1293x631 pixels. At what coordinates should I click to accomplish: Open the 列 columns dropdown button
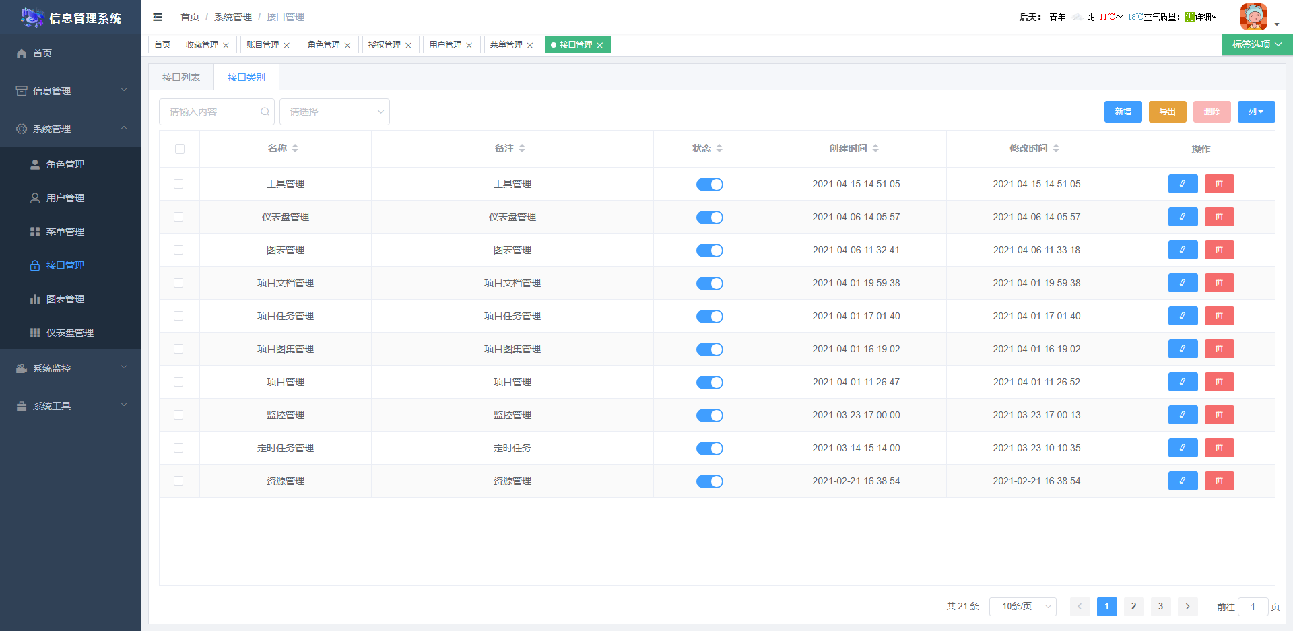(x=1256, y=112)
